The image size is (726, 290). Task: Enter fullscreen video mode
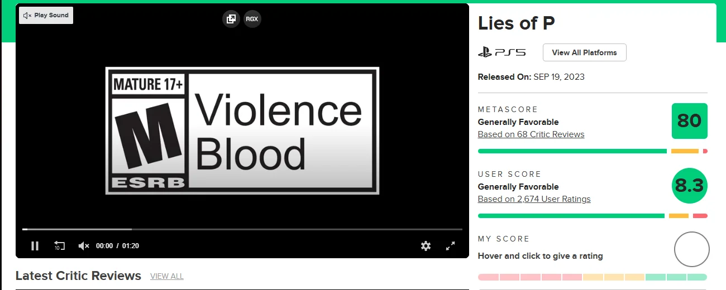tap(451, 246)
